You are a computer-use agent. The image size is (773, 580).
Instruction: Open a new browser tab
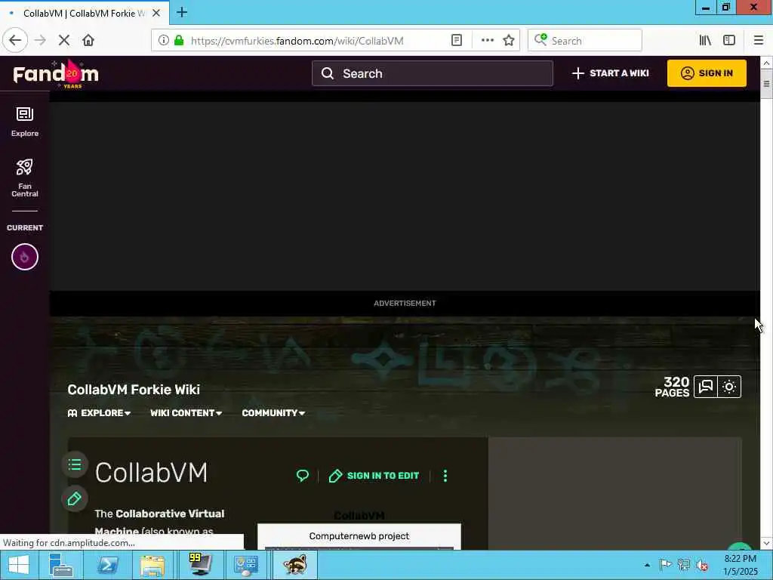pyautogui.click(x=181, y=12)
